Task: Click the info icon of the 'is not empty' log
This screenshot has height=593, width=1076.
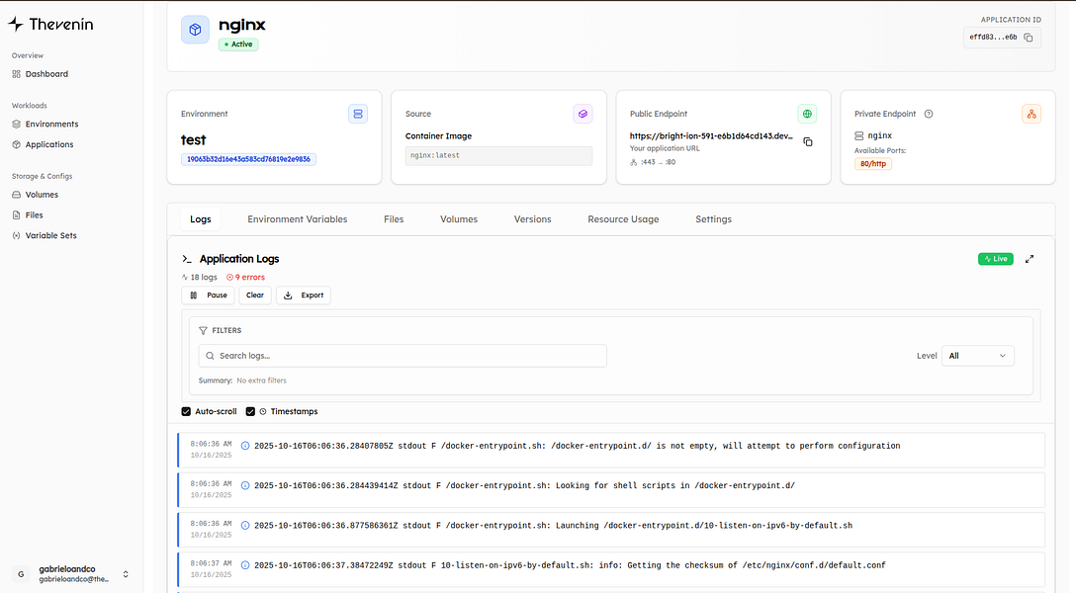Action: click(245, 447)
